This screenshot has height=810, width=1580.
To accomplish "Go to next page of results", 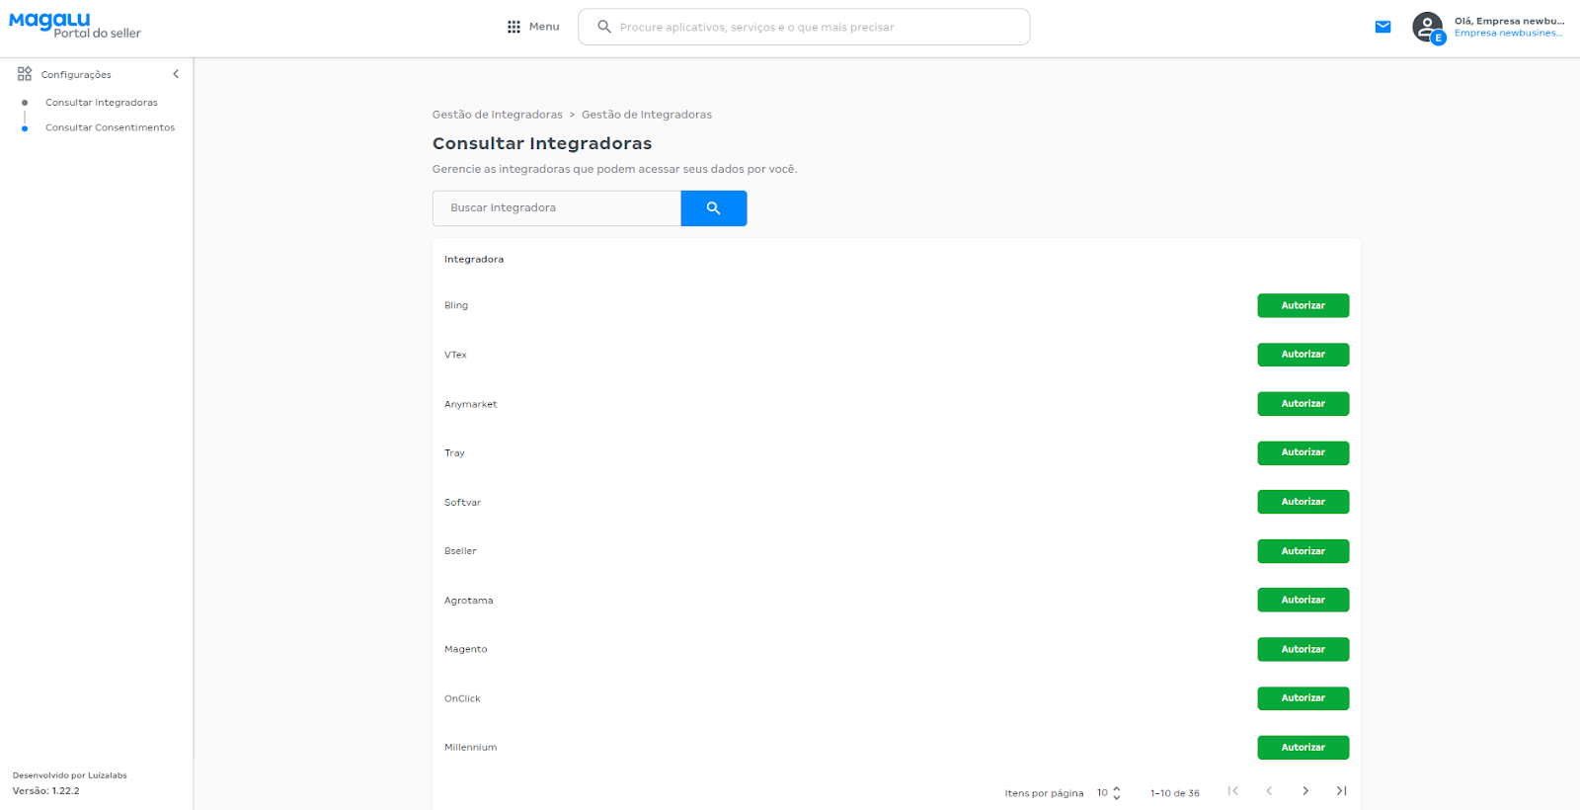I will click(1305, 790).
